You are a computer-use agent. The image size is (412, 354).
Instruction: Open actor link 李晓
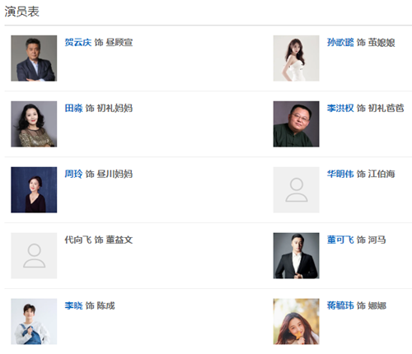pos(73,305)
